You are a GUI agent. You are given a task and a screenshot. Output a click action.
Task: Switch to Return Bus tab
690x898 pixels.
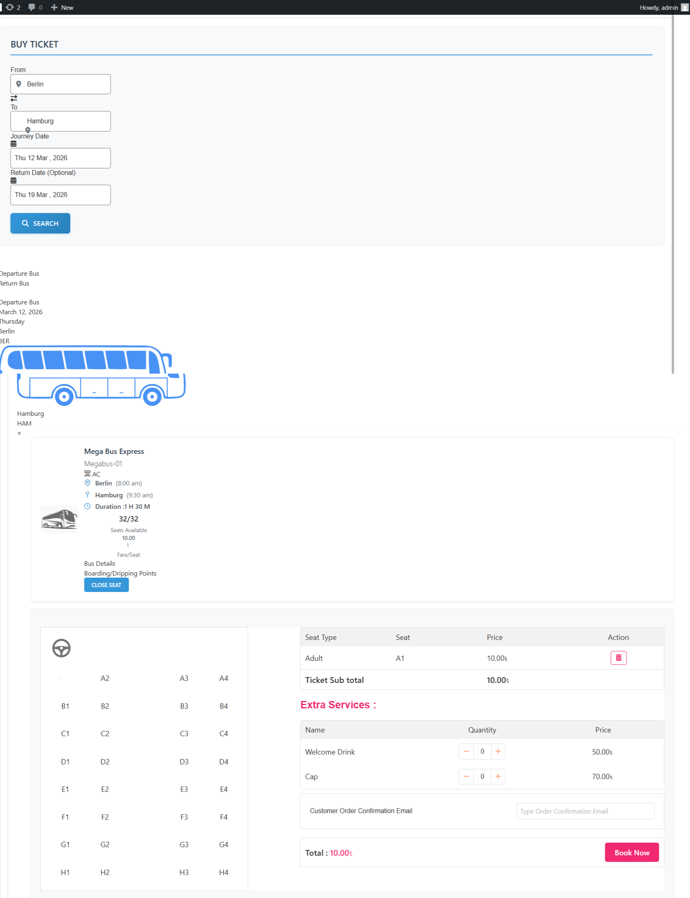(x=15, y=283)
